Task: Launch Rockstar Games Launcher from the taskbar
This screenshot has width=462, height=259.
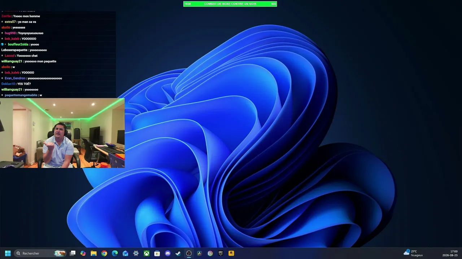Action: 231,253
